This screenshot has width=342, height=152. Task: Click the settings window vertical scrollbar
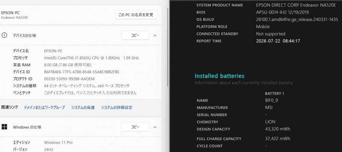click(168, 47)
